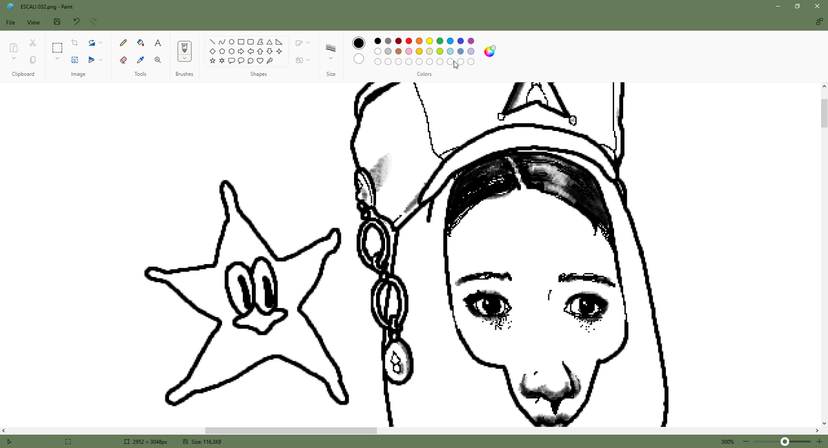
Task: Select the Color picker eyedropper tool
Action: pos(141,60)
